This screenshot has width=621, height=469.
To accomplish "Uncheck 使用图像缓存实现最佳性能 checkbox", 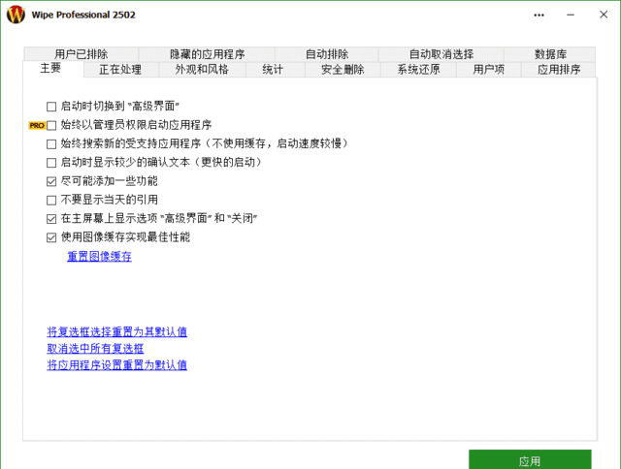I will [x=51, y=237].
